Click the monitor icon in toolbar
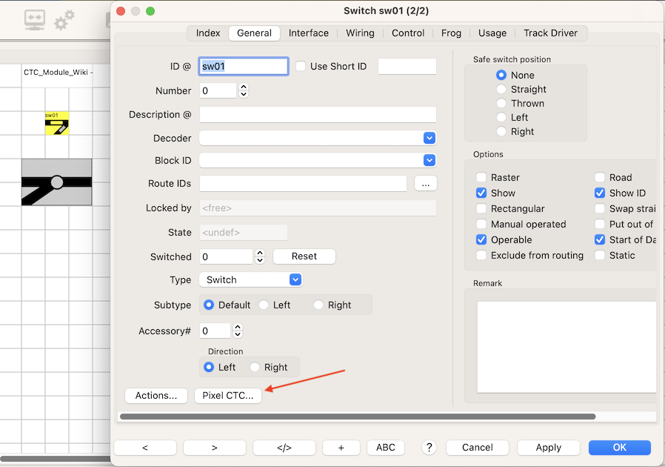This screenshot has width=665, height=467. coord(34,20)
